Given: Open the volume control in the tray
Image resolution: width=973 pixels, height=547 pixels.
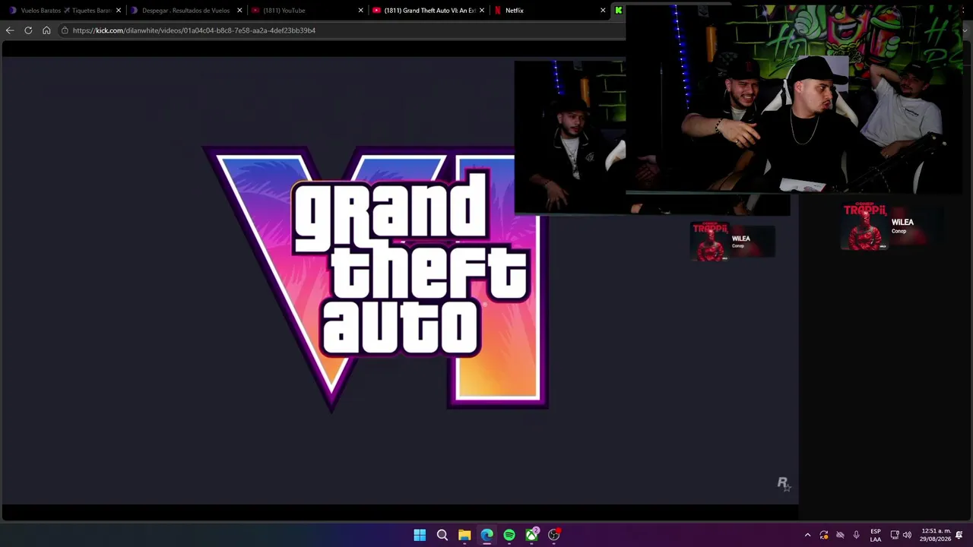Looking at the screenshot, I should tap(907, 535).
